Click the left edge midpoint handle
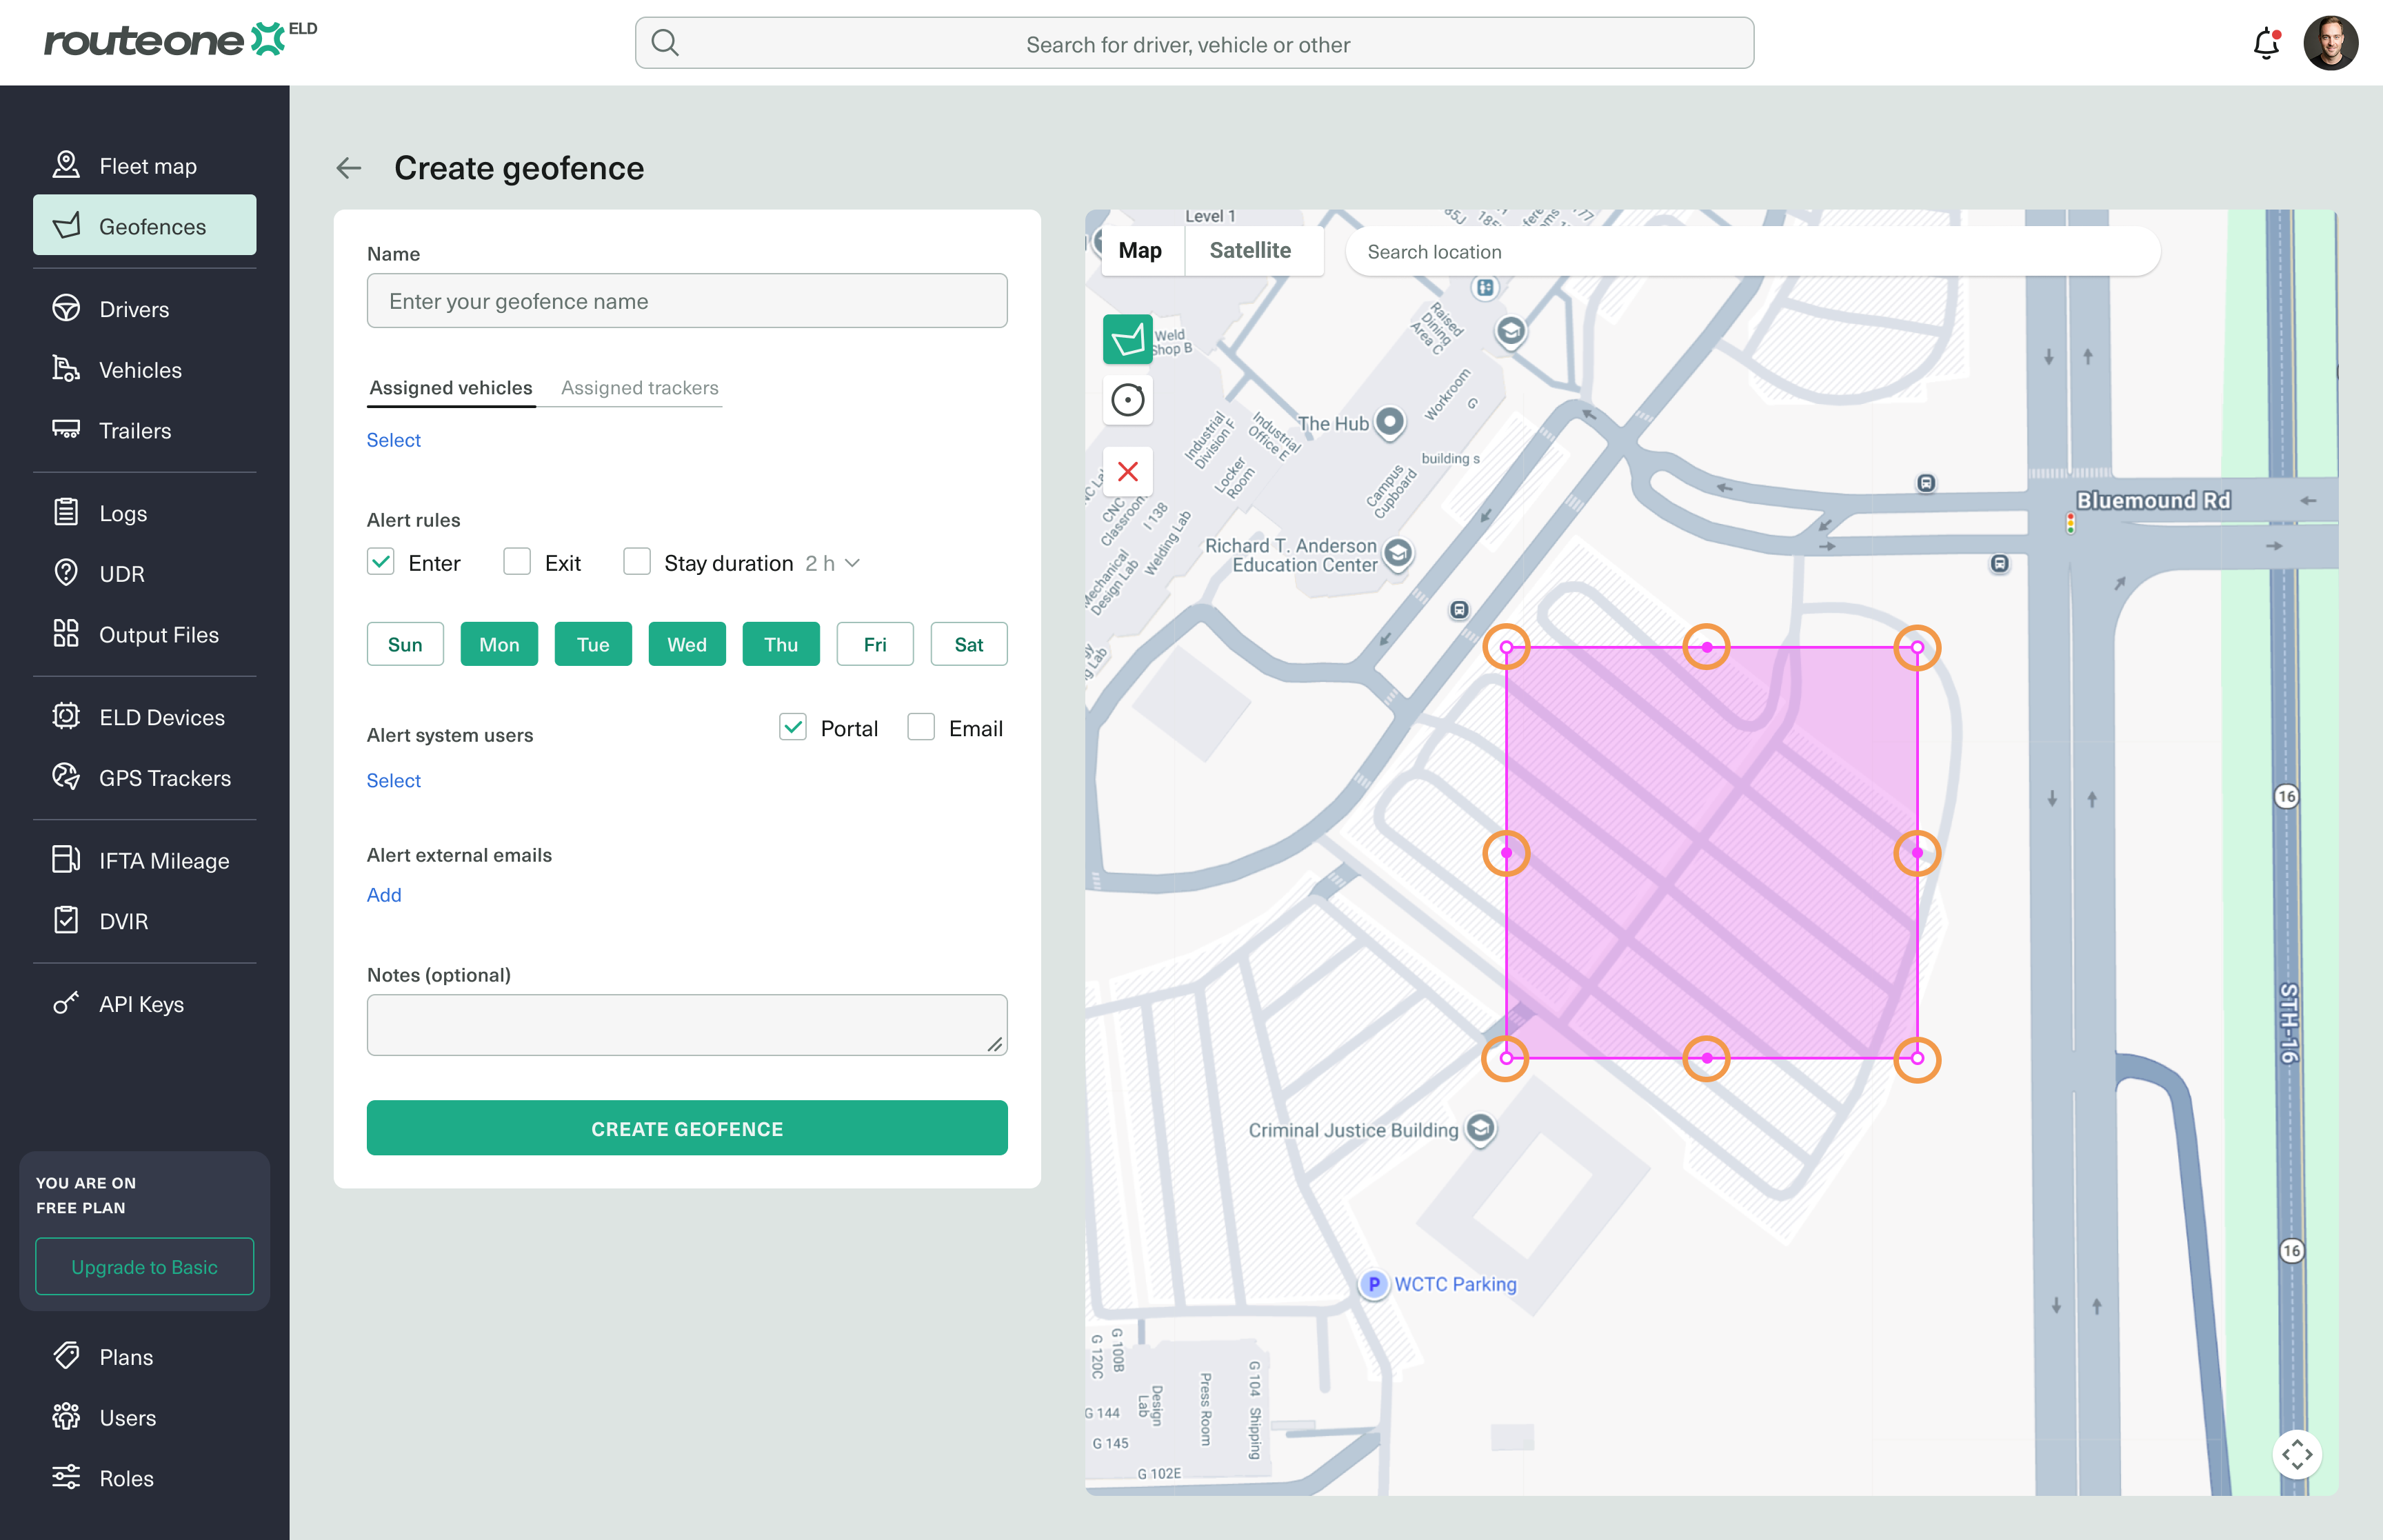The height and width of the screenshot is (1540, 2383). pos(1506,853)
